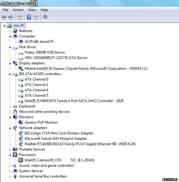
Task: Select the Portable Devices label
Action: pos(32,149)
